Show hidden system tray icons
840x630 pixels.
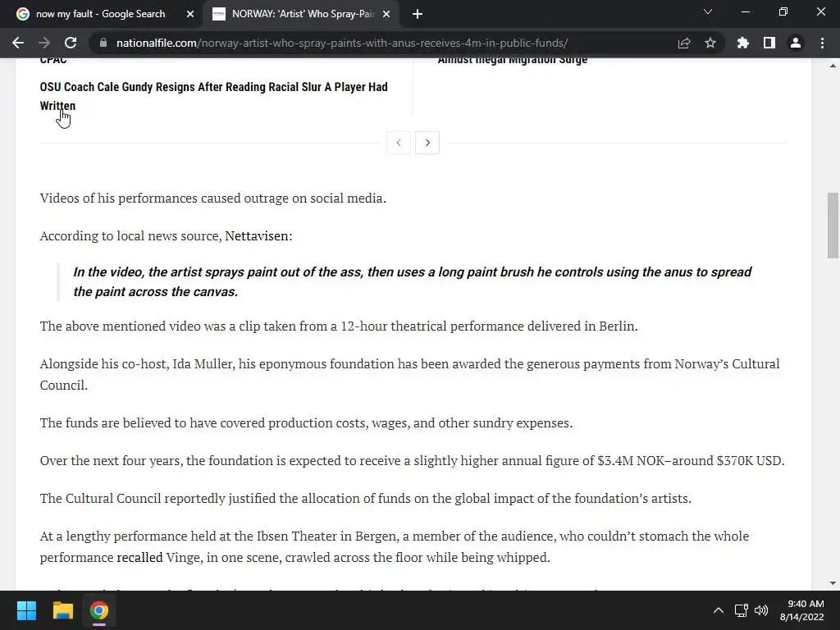click(719, 610)
